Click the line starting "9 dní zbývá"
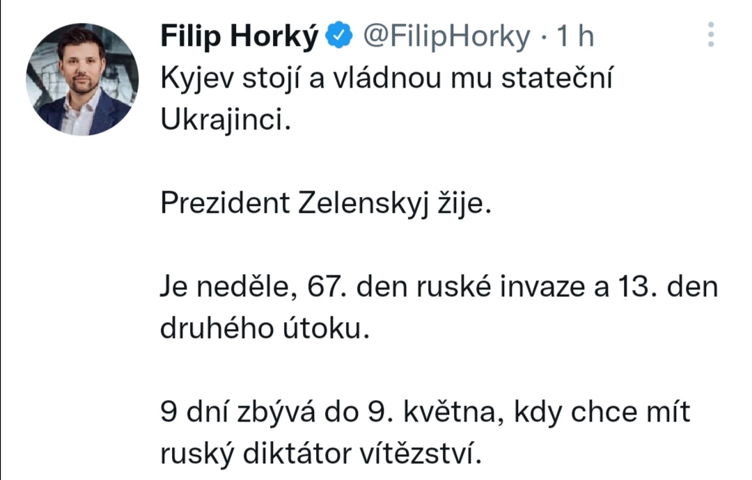Screen dimensions: 752x480 coord(425,411)
